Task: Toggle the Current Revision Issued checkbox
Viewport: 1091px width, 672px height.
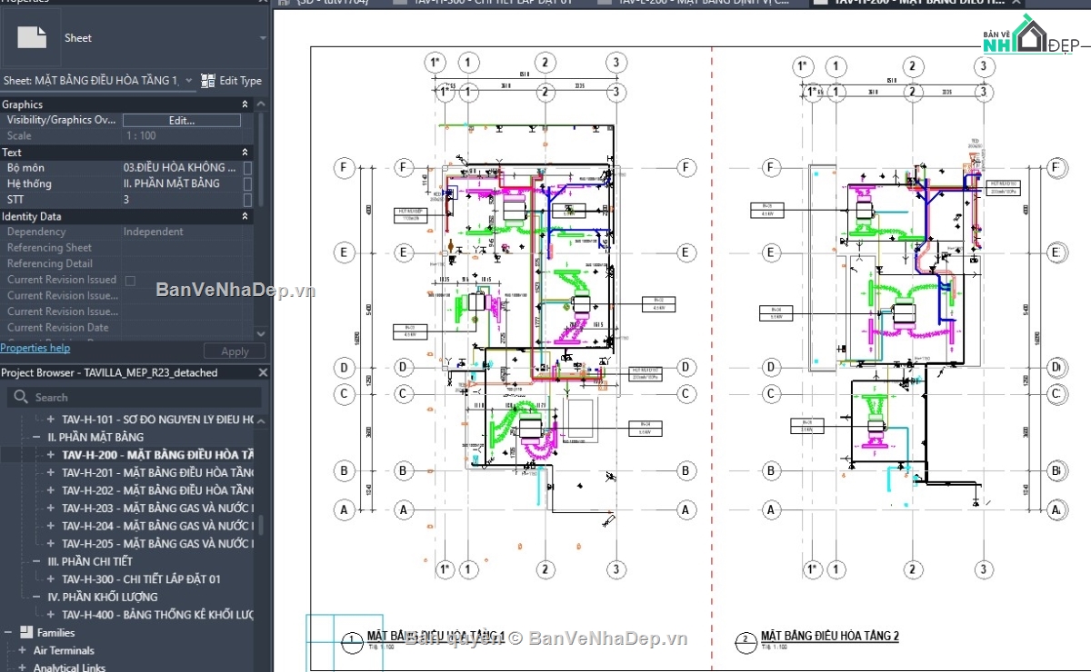Action: 130,281
